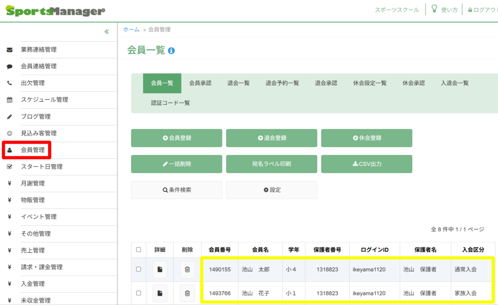Toggle the select-all checkbox in table header
This screenshot has width=498, height=305.
click(139, 250)
